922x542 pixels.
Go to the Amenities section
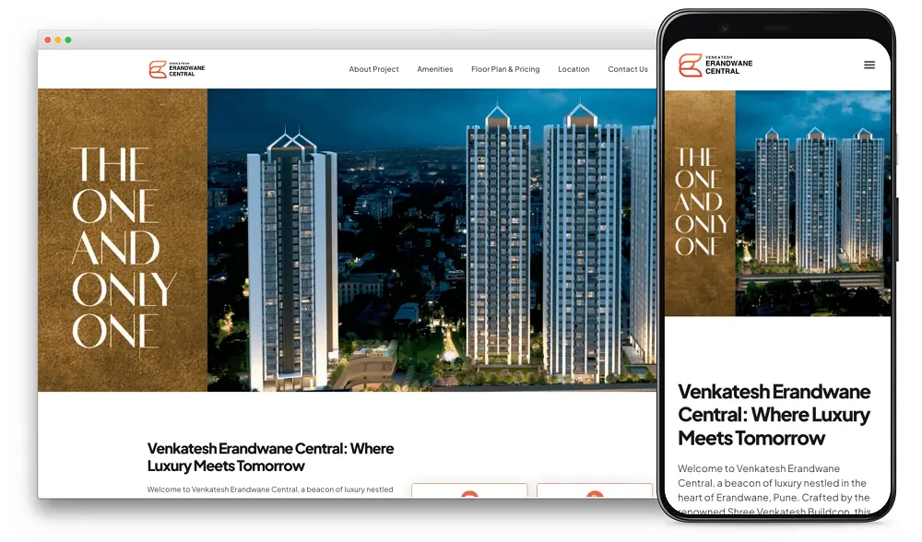tap(434, 69)
